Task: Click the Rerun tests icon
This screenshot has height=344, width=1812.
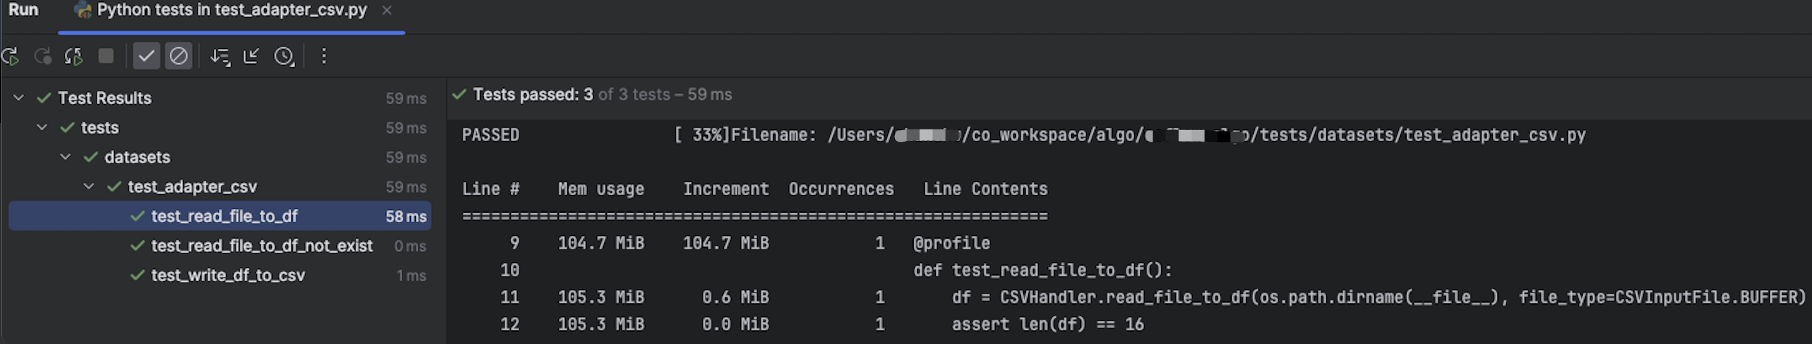Action: (x=10, y=56)
